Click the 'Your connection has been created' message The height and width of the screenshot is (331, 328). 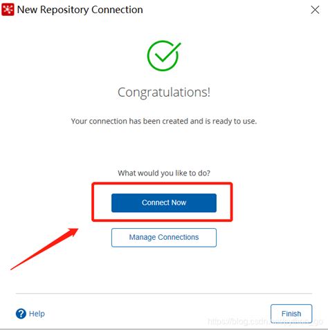pos(164,121)
